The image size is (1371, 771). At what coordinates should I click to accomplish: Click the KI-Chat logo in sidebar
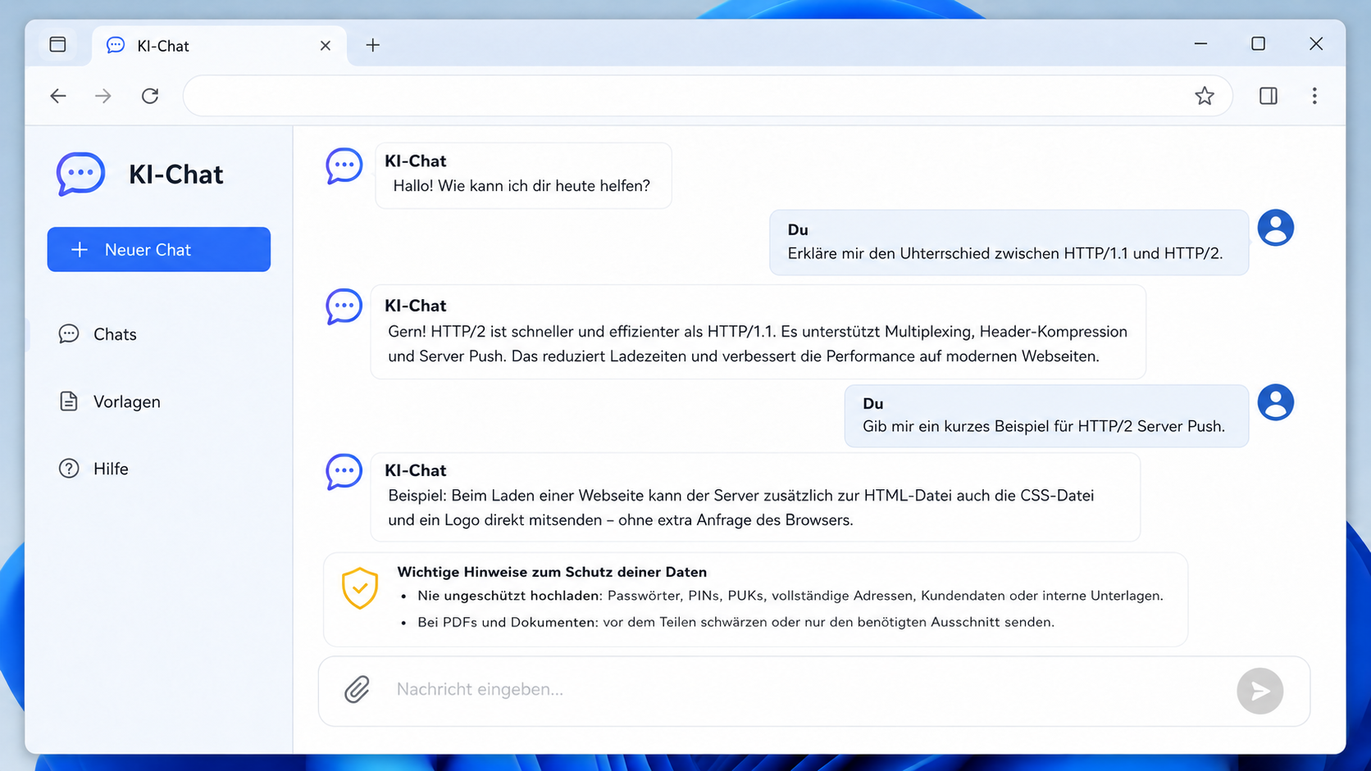[80, 174]
